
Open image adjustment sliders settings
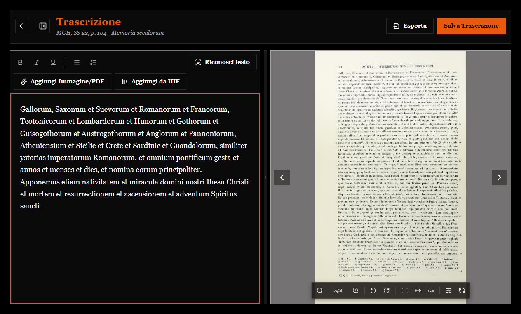coord(448,290)
